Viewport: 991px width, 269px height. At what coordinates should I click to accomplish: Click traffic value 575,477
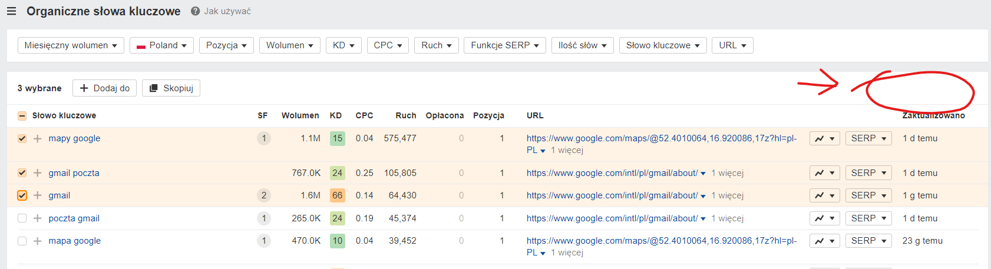click(x=400, y=138)
